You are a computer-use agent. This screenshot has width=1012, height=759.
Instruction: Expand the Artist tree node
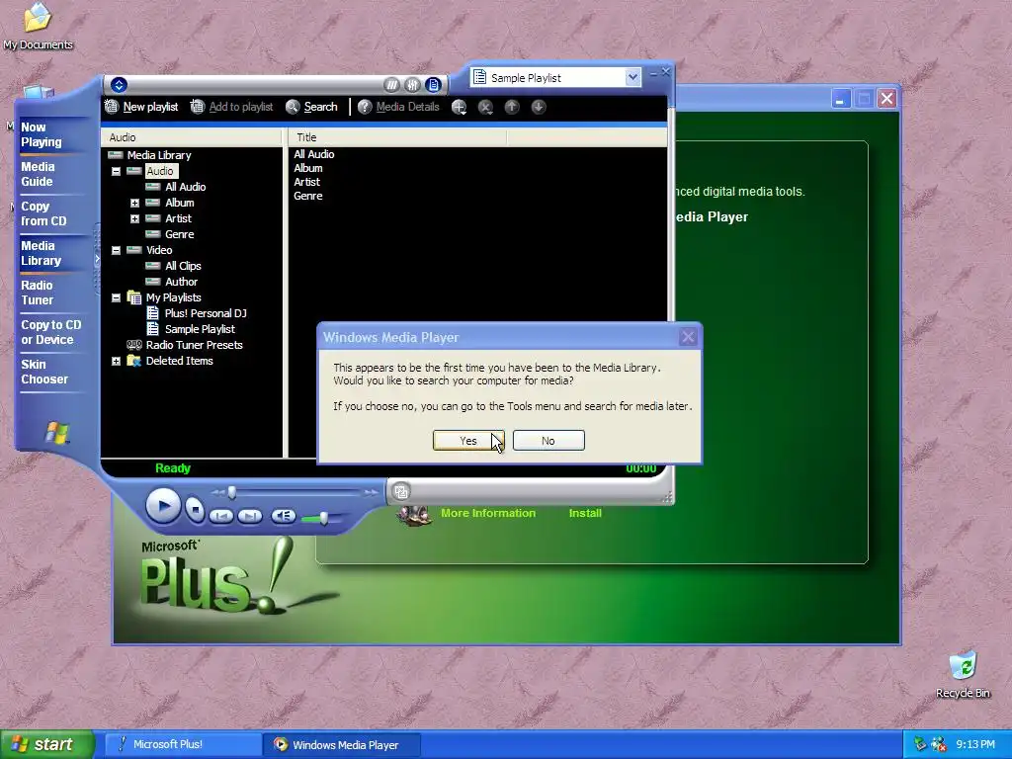(x=134, y=218)
